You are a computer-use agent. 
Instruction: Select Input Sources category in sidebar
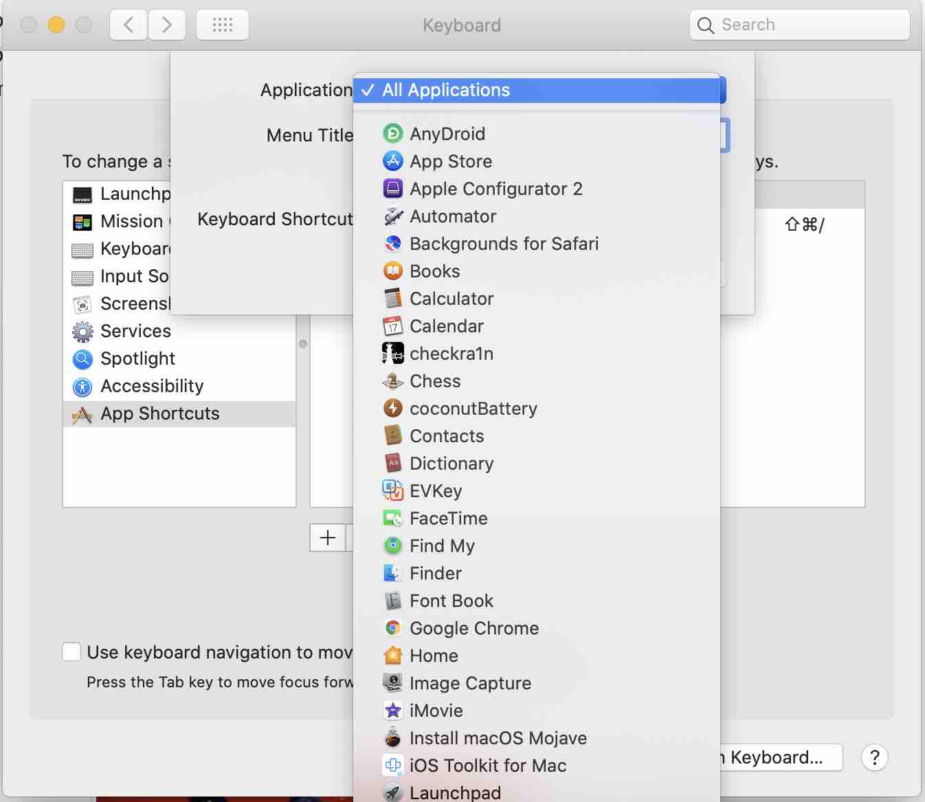click(x=117, y=276)
